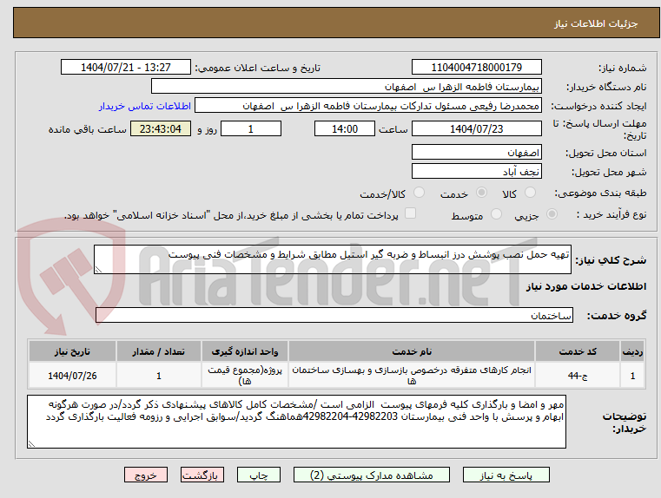Select the خدمت radio button
The width and height of the screenshot is (661, 498).
[x=481, y=193]
